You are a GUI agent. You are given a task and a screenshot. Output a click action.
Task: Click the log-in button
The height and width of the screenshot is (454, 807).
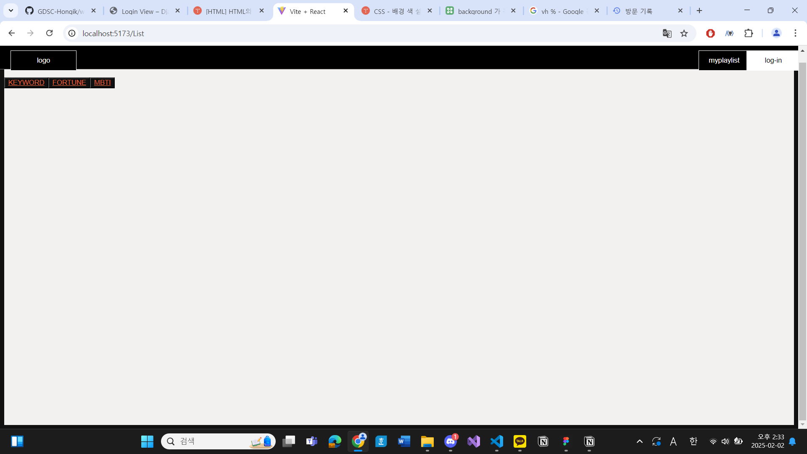tap(773, 60)
